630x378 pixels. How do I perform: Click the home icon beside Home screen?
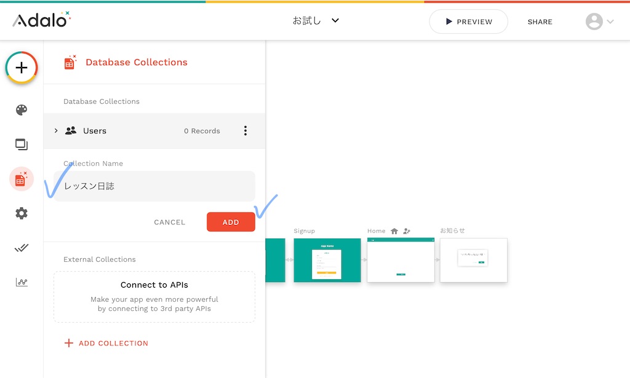pos(394,231)
